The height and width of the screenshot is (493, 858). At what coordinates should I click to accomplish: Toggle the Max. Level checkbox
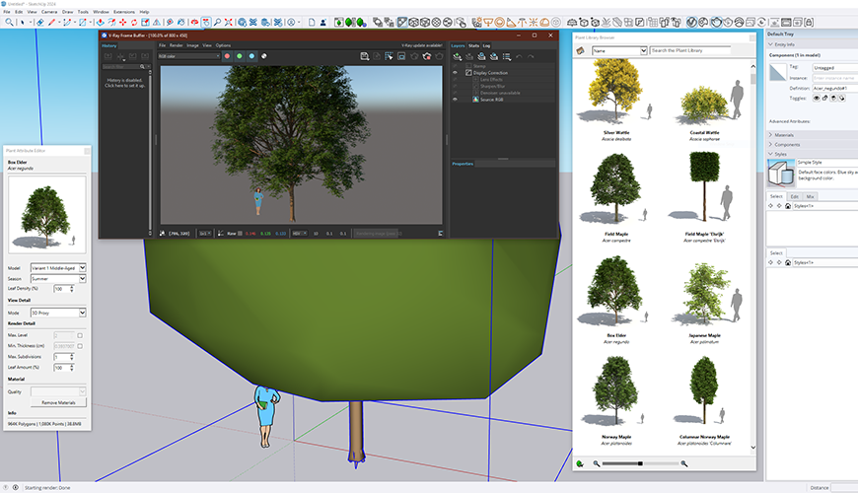(80, 335)
